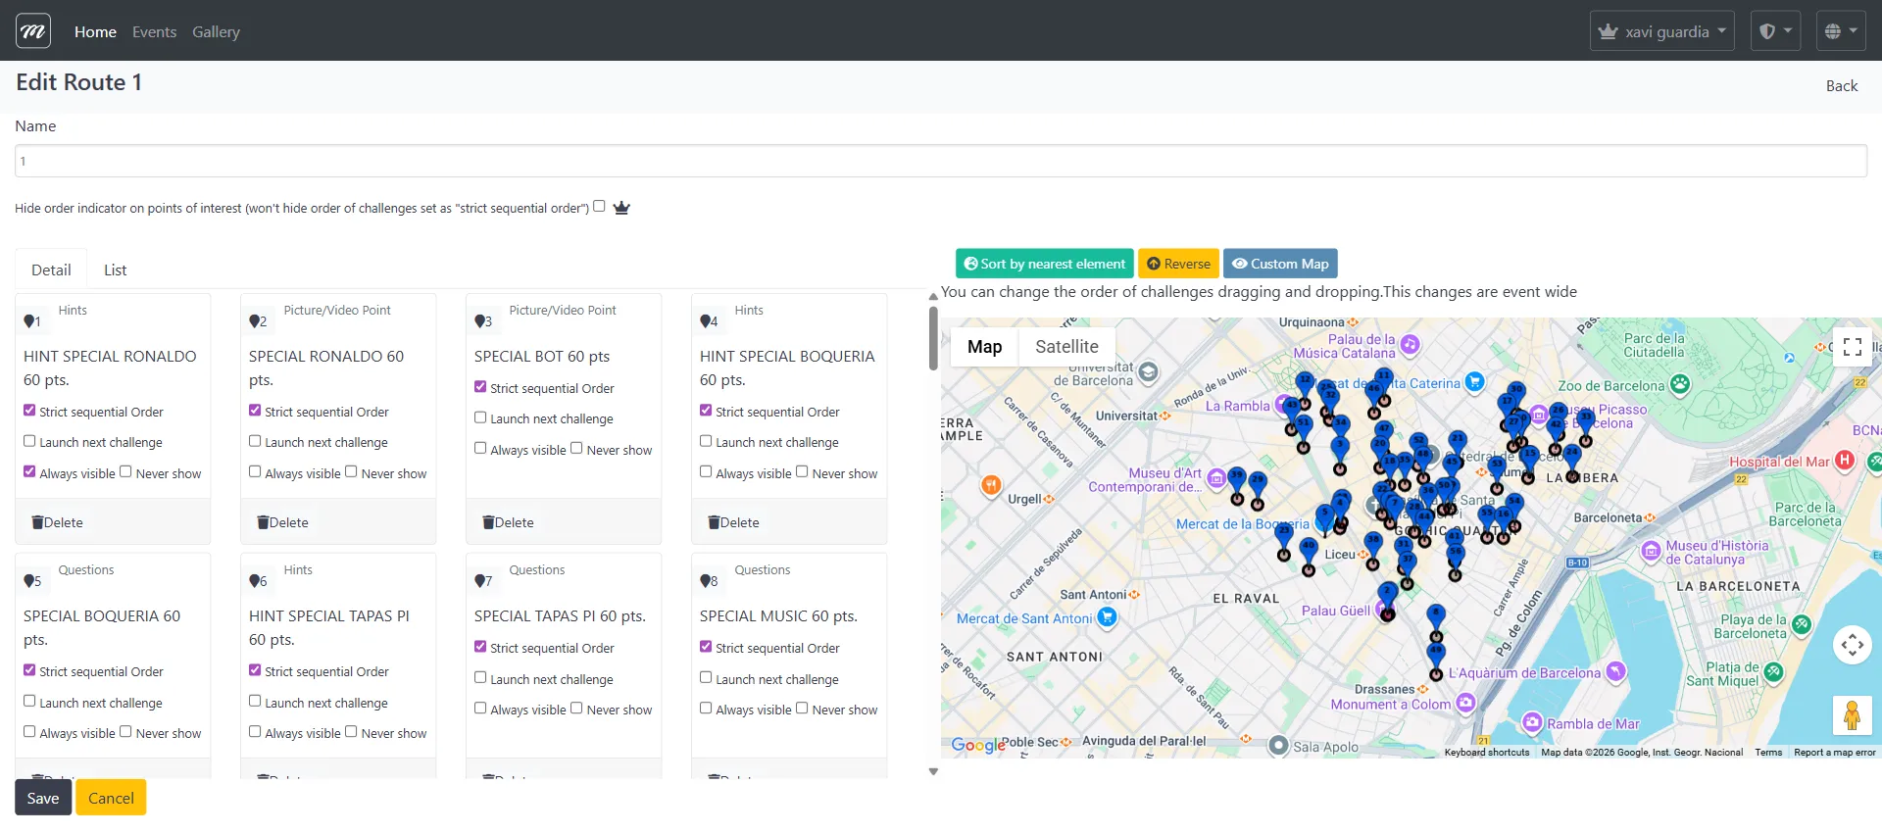Click the challenge list vertical scrollbar
This screenshot has height=833, width=1882.
933,338
